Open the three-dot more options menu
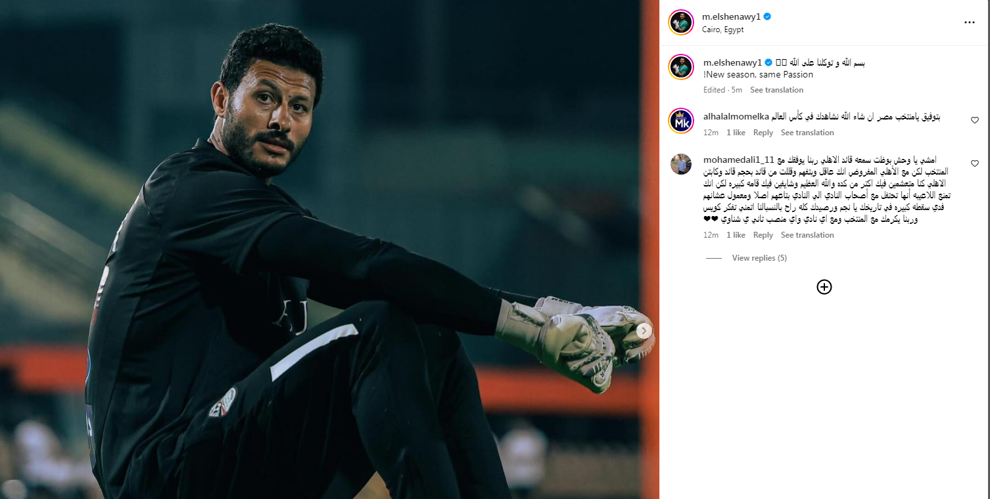Image resolution: width=990 pixels, height=499 pixels. 969,22
